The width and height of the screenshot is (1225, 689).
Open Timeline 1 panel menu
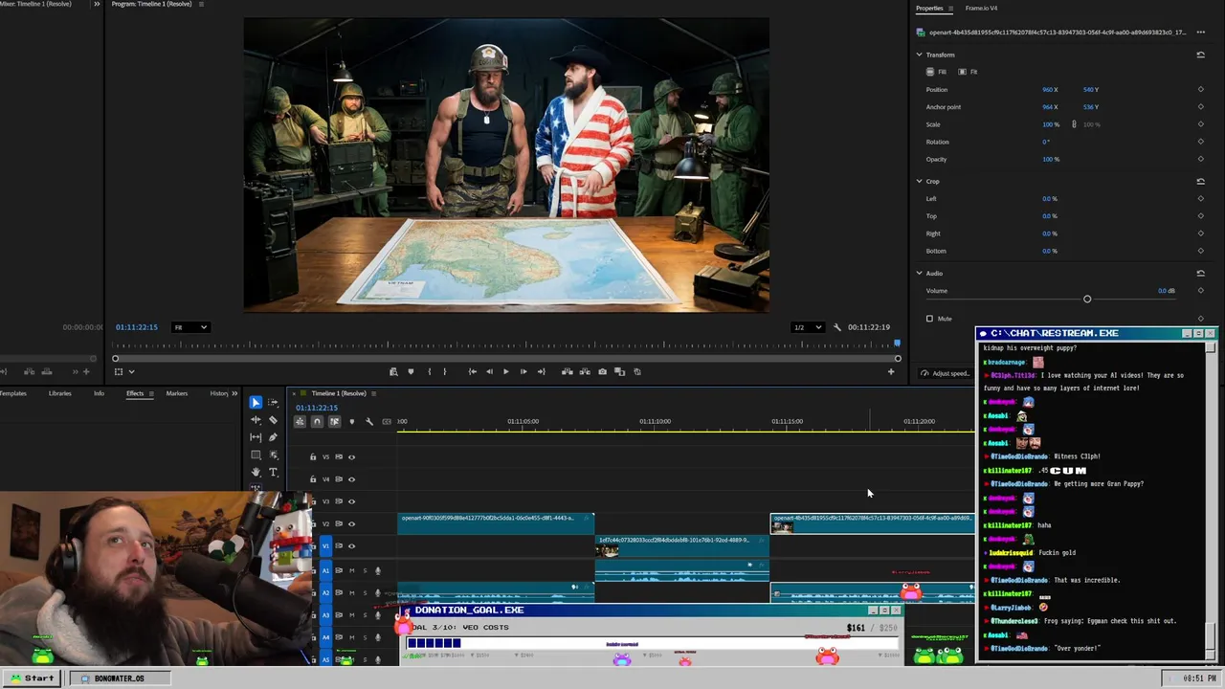point(374,393)
